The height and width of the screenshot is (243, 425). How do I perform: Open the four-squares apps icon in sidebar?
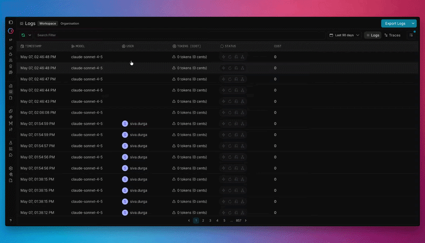11,149
